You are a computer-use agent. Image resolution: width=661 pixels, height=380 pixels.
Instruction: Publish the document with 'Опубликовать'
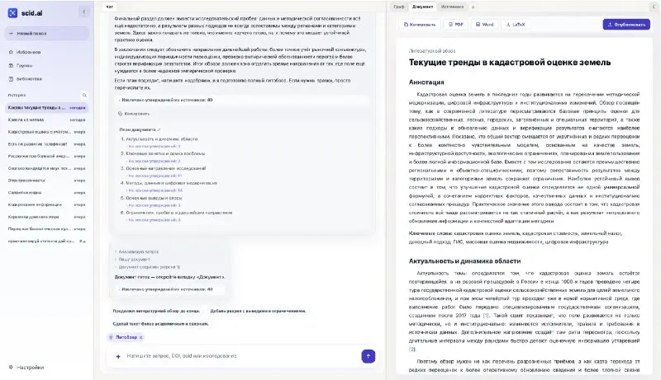(626, 25)
